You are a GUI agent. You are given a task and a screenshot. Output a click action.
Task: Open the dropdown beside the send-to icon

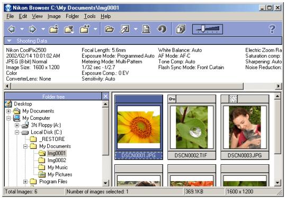pyautogui.click(x=136, y=29)
